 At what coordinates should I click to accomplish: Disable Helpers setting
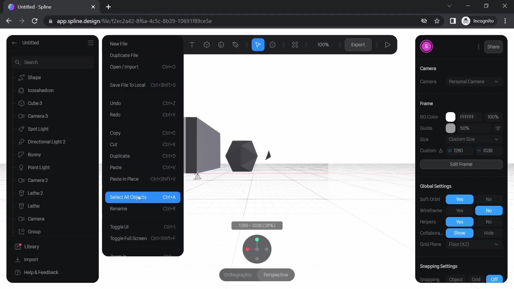click(x=489, y=222)
